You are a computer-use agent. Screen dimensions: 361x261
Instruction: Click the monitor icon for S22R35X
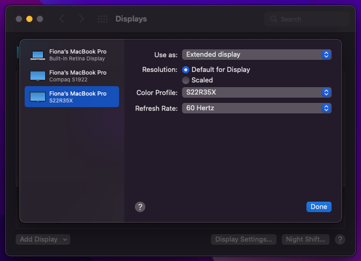(x=38, y=97)
